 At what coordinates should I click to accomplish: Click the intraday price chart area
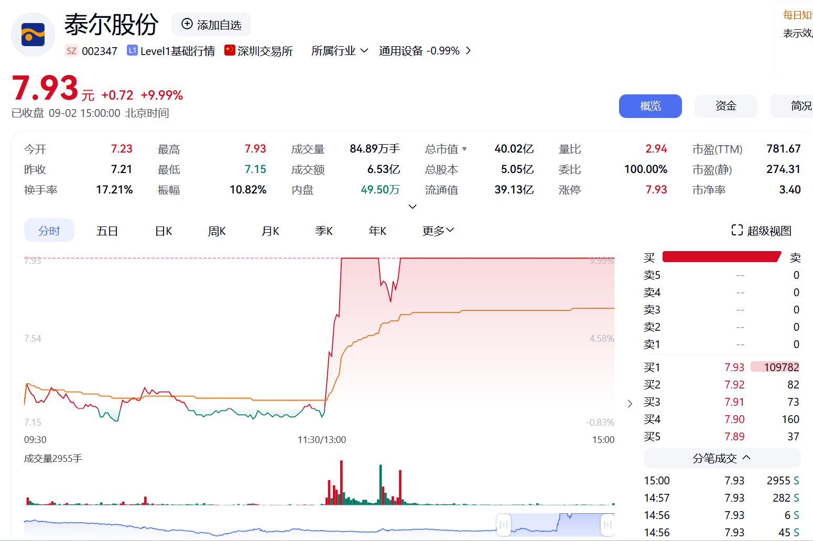(x=319, y=341)
